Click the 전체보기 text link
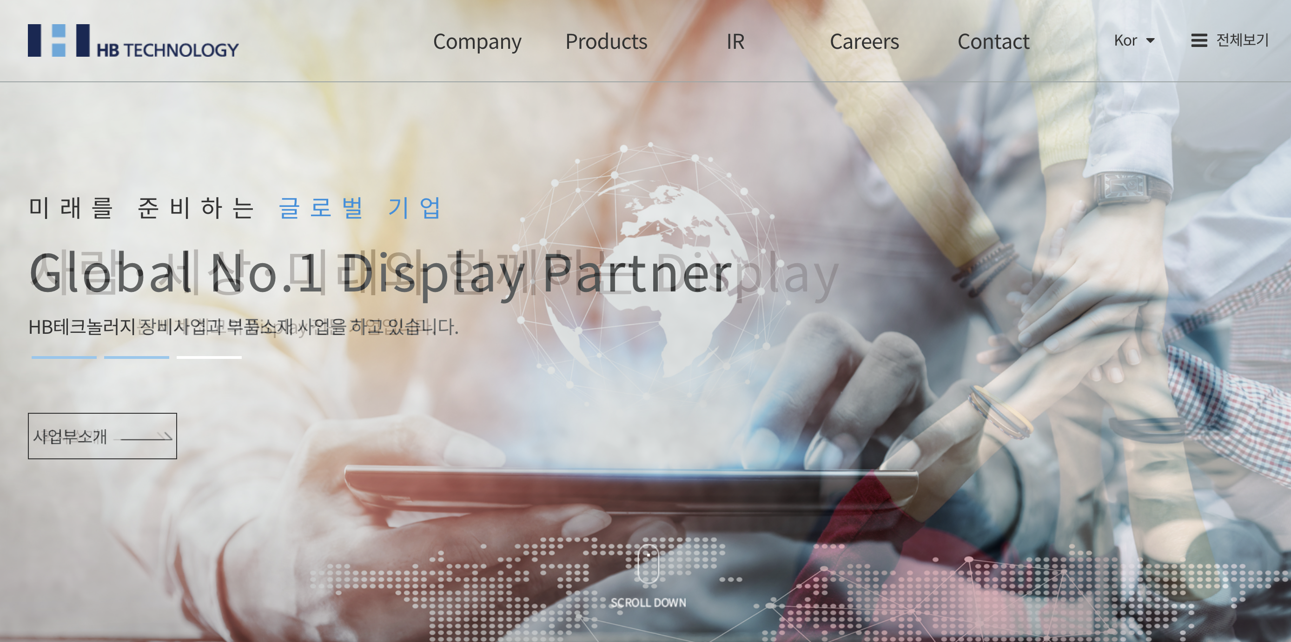This screenshot has height=642, width=1291. pyautogui.click(x=1242, y=40)
